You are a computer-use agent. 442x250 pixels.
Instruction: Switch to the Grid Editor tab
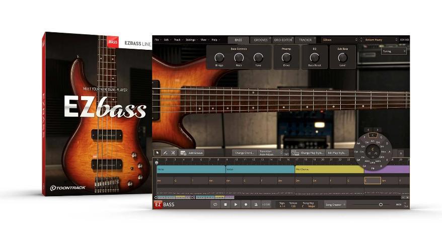click(283, 40)
